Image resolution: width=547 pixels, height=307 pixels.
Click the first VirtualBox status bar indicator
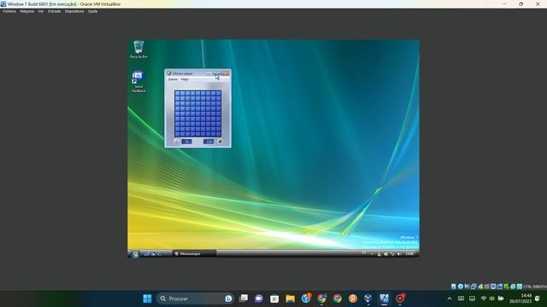coord(454,287)
